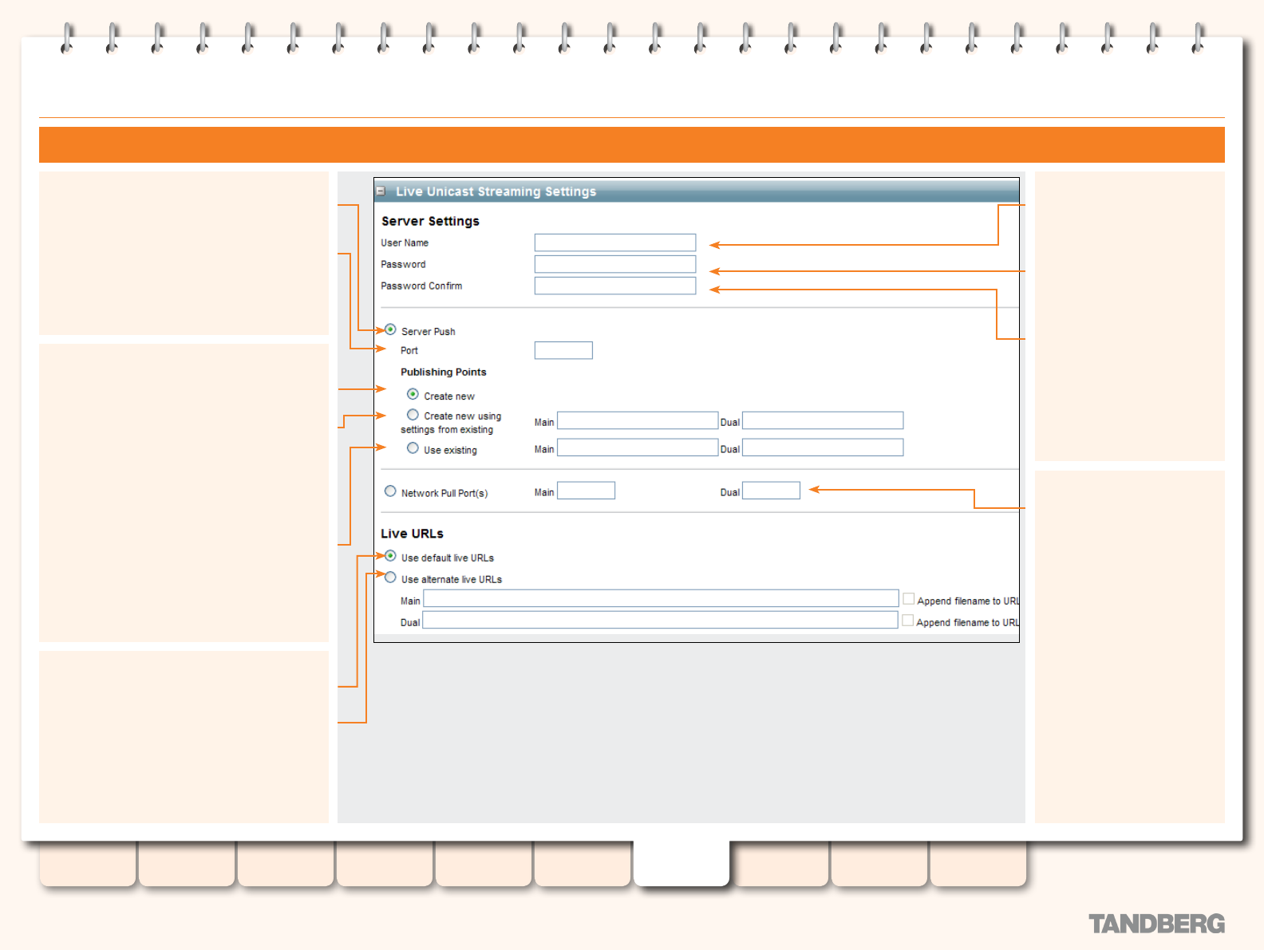This screenshot has width=1264, height=950.
Task: Click the Live Unicast Streaming Settings title
Action: (x=496, y=191)
